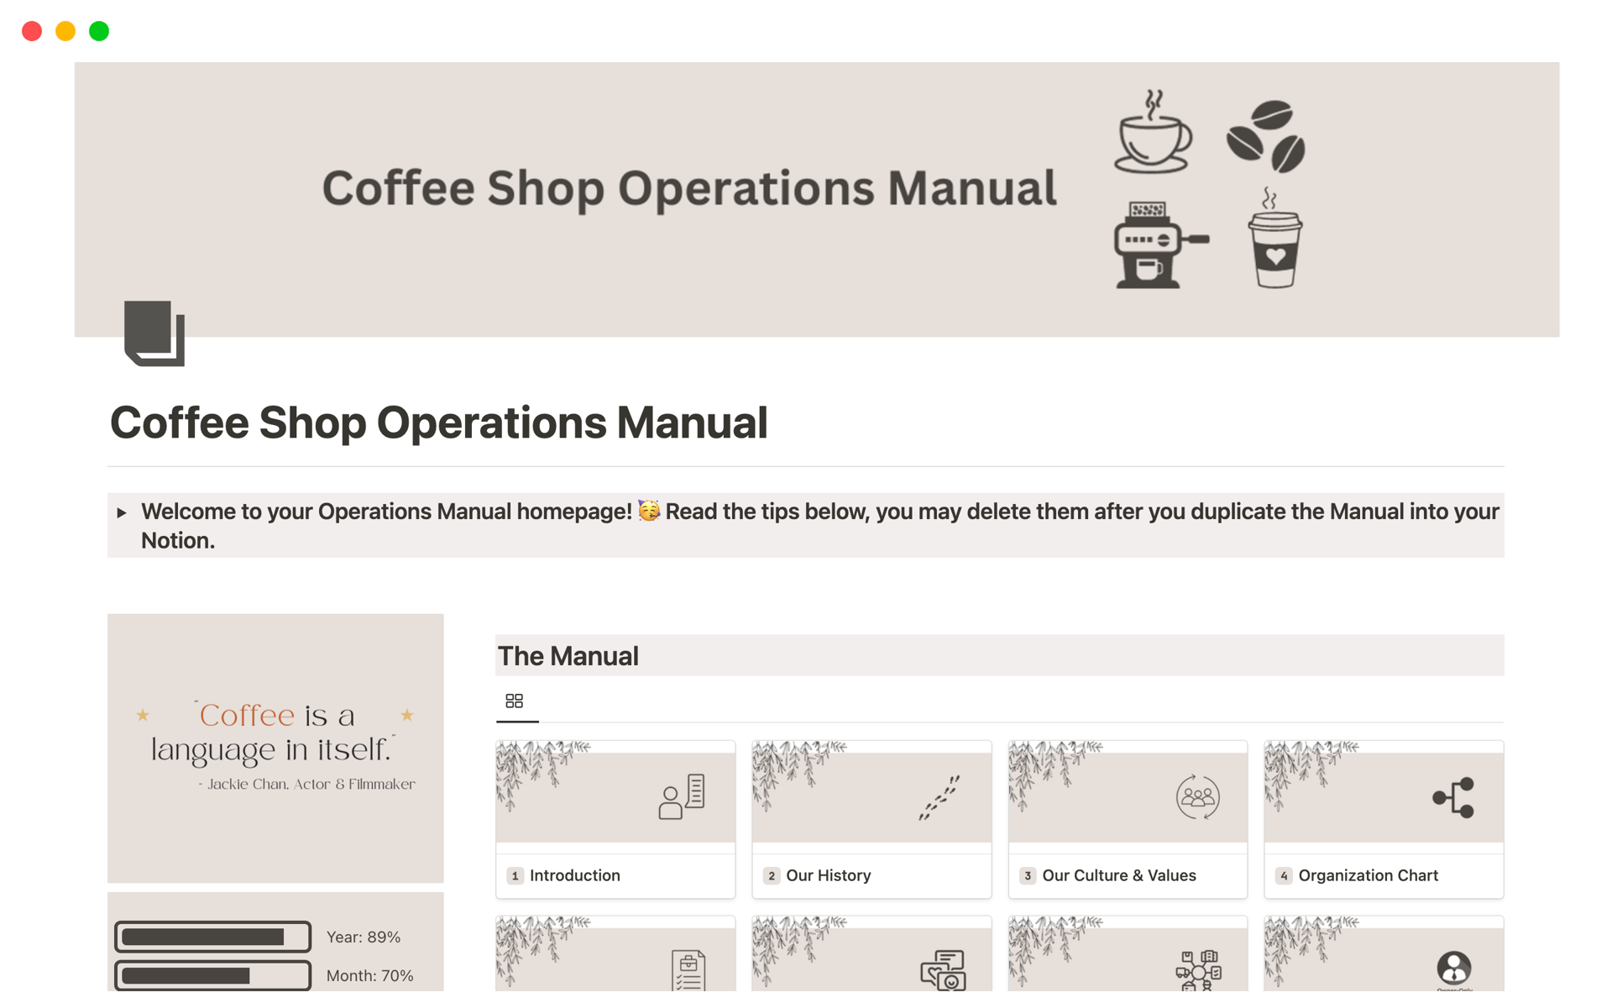
Task: Click the coffee quote image
Action: click(275, 748)
